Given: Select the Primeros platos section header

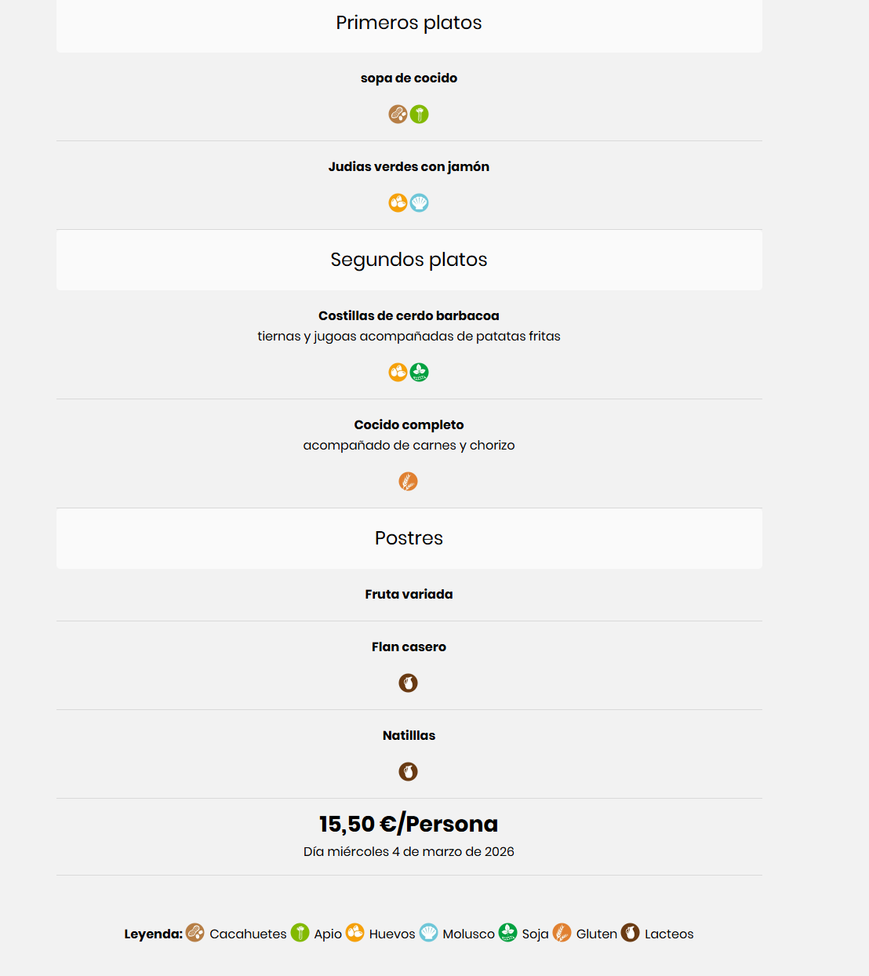Looking at the screenshot, I should 409,23.
